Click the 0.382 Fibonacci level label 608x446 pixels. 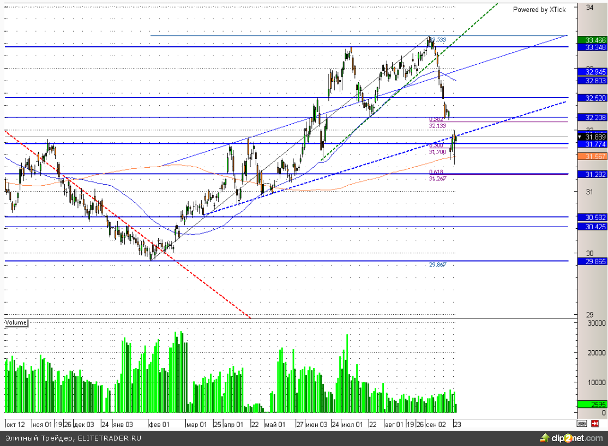(x=436, y=119)
